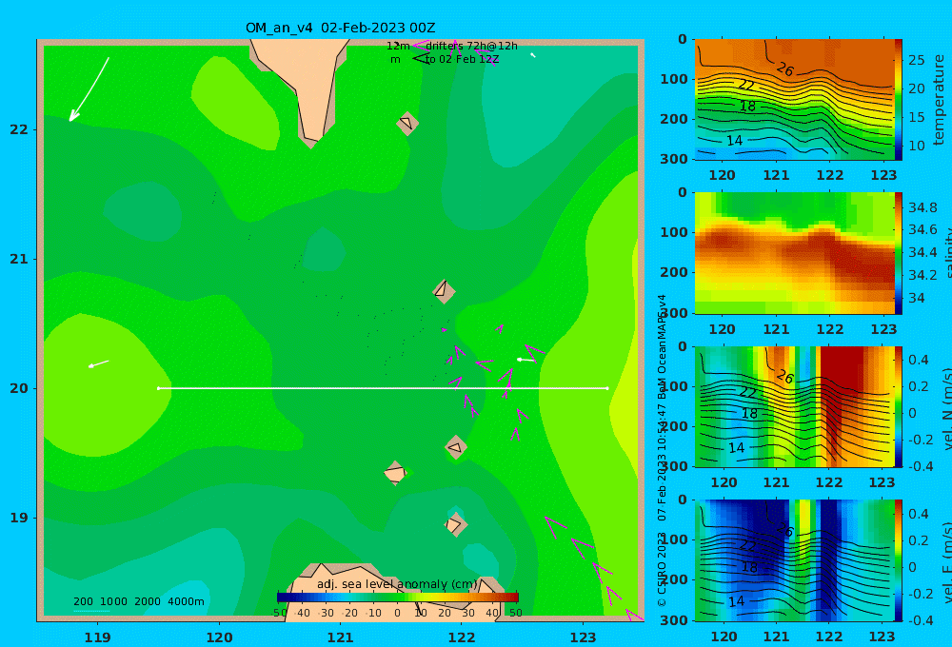Click the 'vel. N (m/s)' axis label
952x647 pixels.
[946, 409]
